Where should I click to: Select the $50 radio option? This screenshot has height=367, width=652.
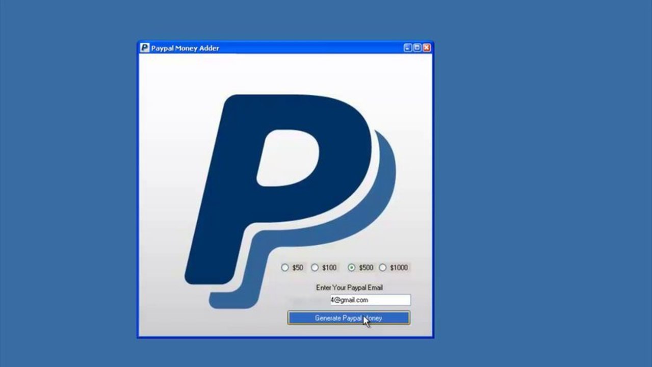[x=285, y=268]
